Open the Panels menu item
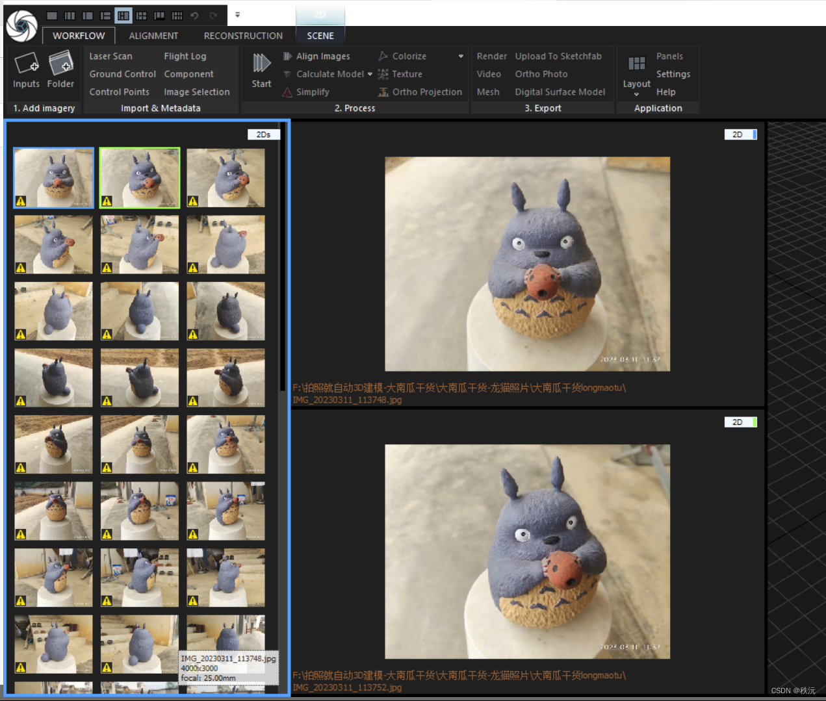826x701 pixels. tap(669, 57)
